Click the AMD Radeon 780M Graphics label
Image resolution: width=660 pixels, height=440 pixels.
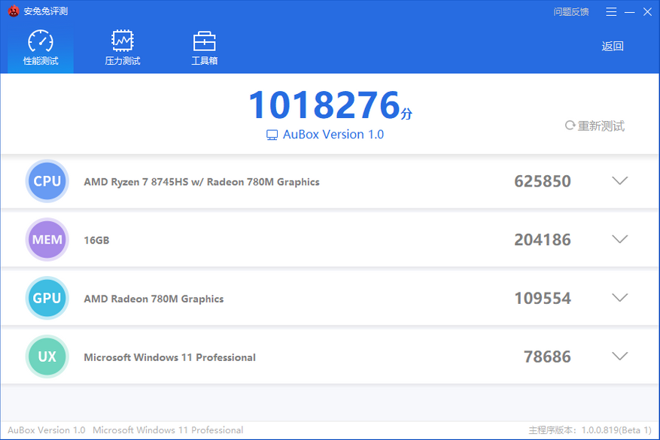click(x=154, y=299)
